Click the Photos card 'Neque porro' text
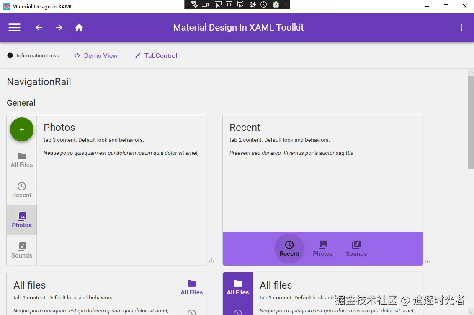 (121, 153)
